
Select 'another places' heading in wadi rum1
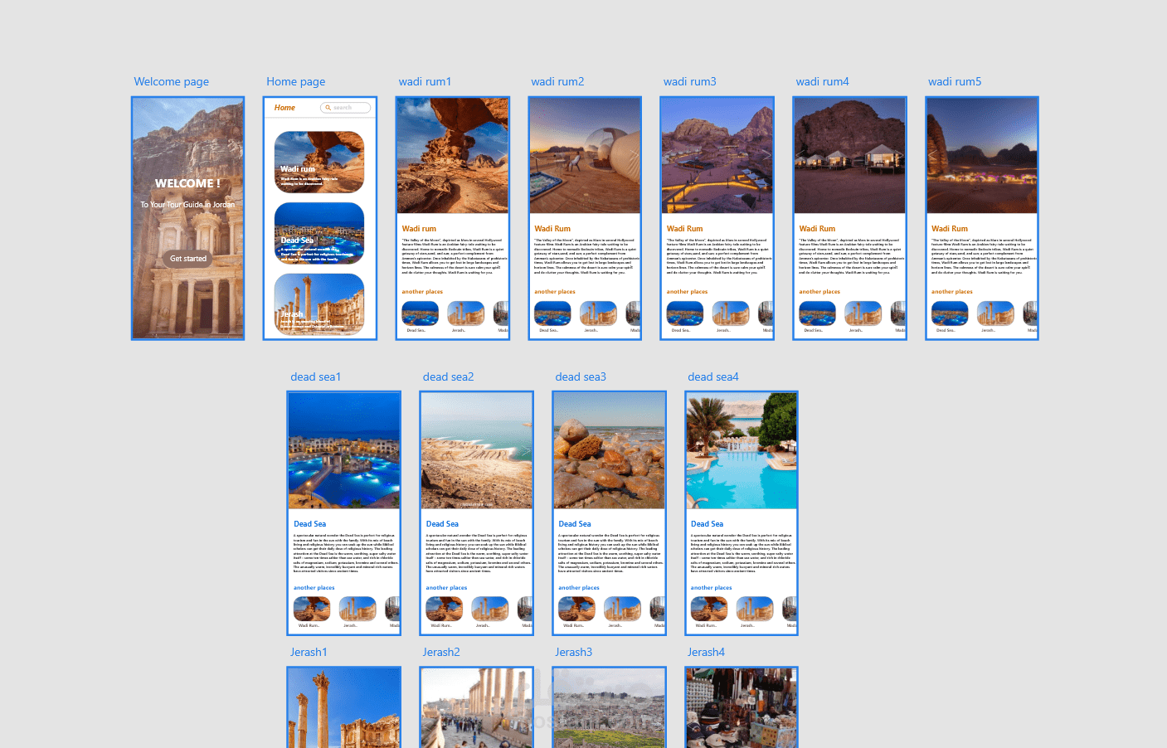click(422, 292)
